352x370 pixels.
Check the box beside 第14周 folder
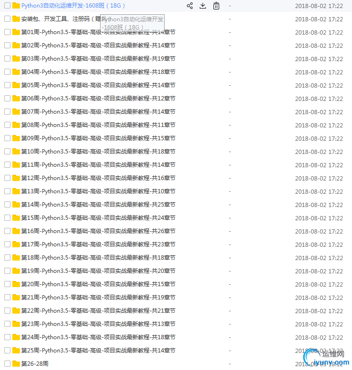[7, 204]
